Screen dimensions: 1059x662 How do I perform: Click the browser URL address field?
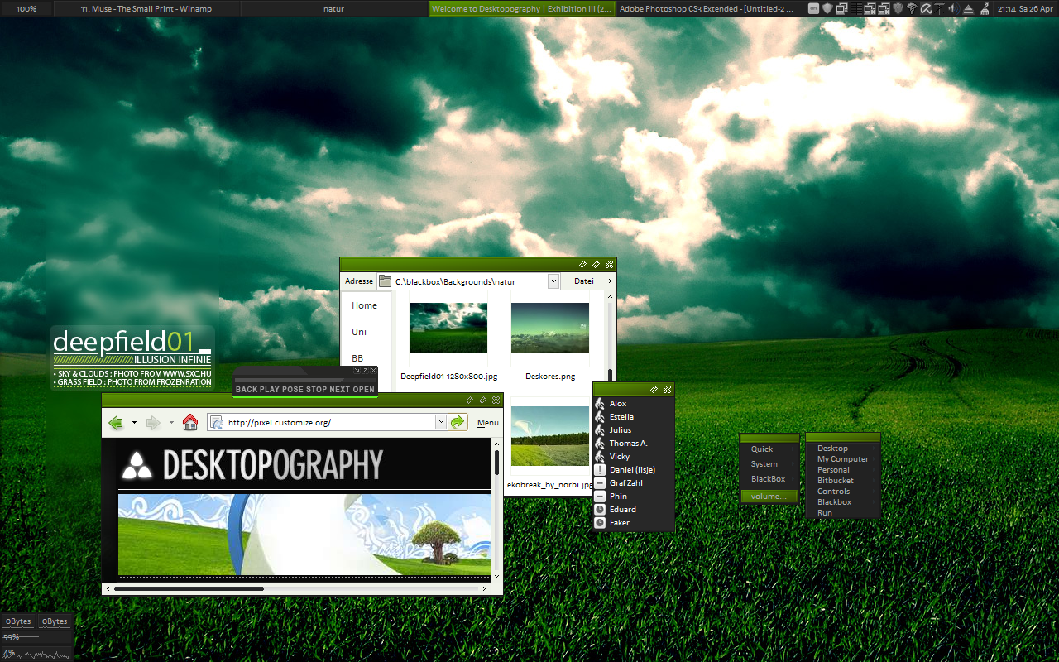pos(329,422)
